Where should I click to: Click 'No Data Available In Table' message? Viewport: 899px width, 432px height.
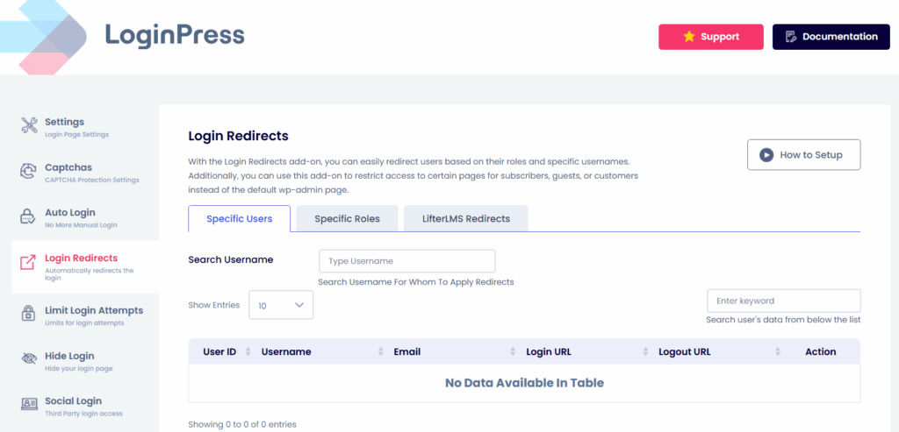point(524,383)
